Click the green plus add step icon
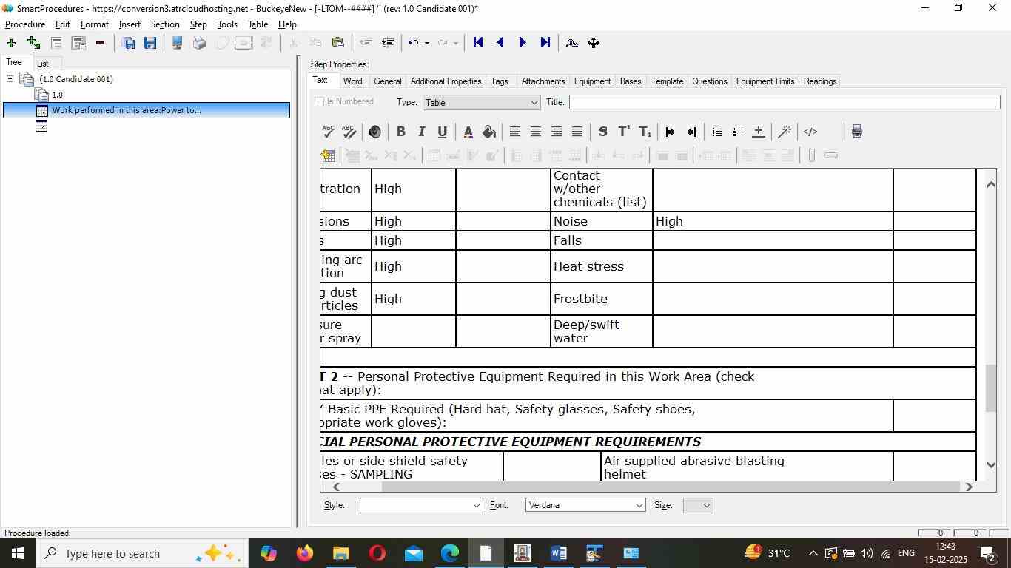 point(11,43)
